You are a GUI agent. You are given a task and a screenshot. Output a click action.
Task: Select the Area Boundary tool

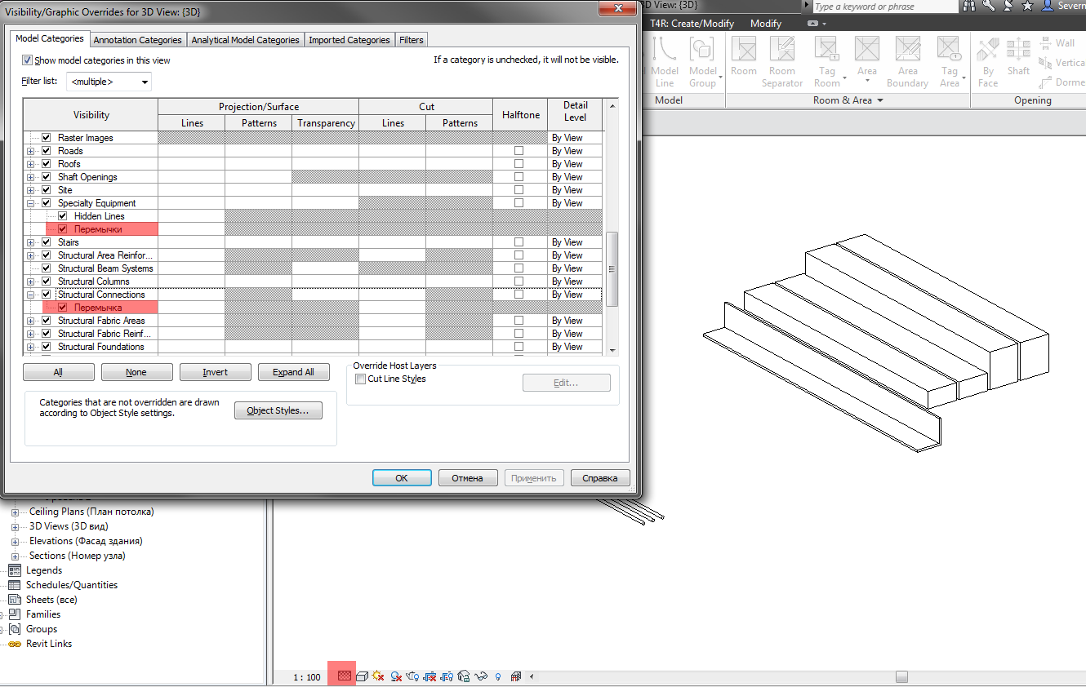(907, 60)
